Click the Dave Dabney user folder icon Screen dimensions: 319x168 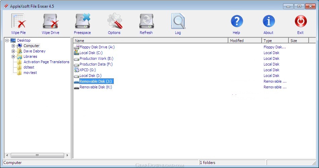(x=19, y=51)
